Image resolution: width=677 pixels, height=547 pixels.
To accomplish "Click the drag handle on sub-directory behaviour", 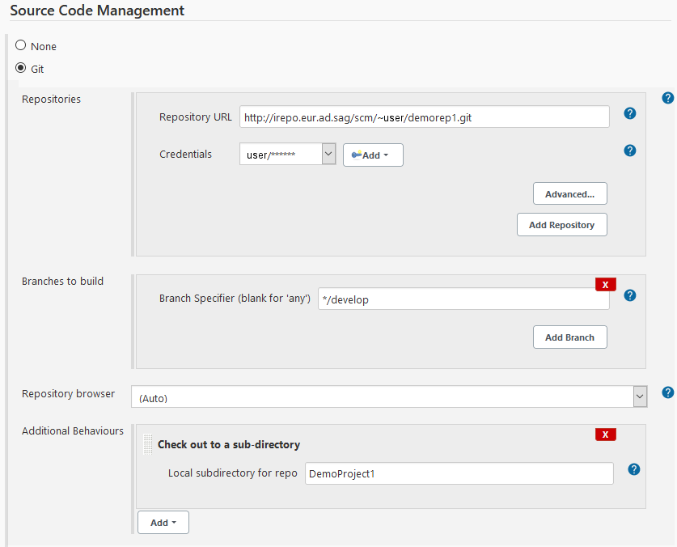I will 147,443.
